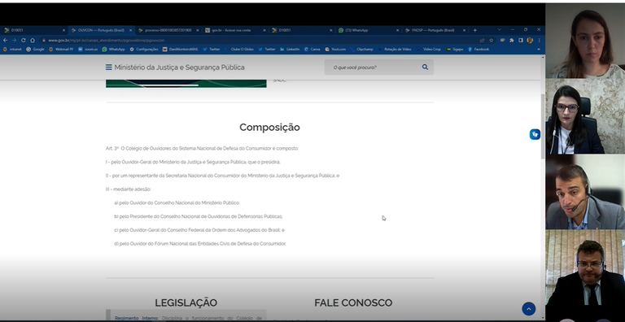The image size is (625, 322).
Task: Click the page vertical scrollbar thumb
Action: [542, 127]
